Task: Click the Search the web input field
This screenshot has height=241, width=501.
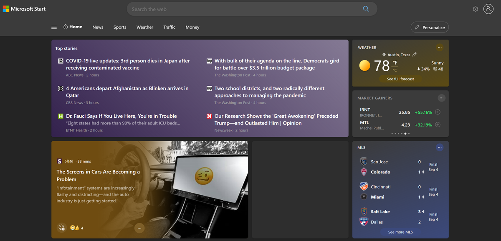Action: (250, 8)
